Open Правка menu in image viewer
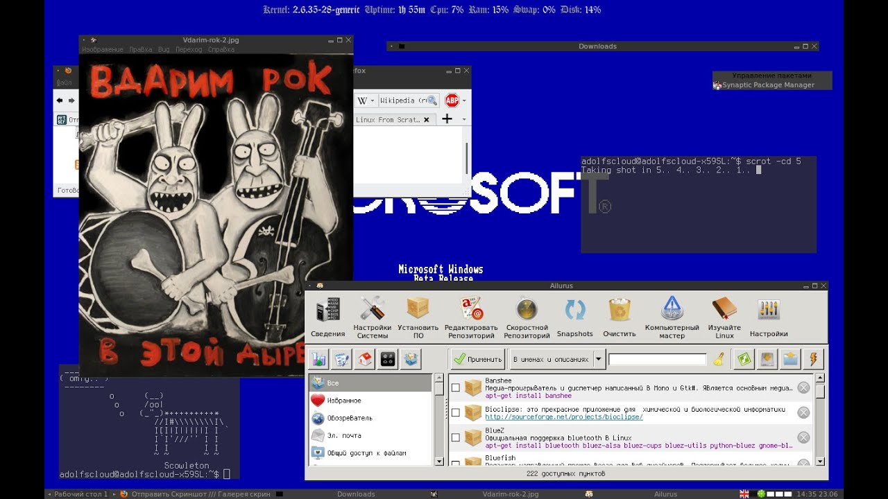This screenshot has height=499, width=888. click(x=141, y=50)
